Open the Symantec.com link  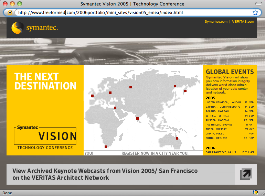tap(216, 22)
